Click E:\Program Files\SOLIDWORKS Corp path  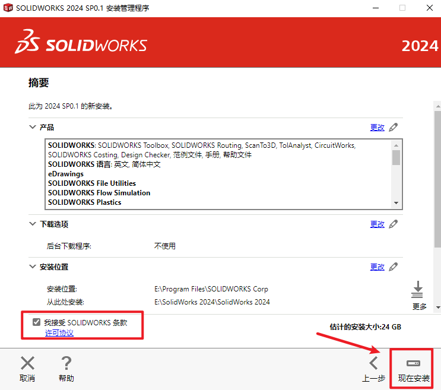pos(211,289)
